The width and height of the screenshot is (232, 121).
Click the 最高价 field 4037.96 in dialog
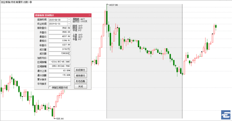(60, 36)
